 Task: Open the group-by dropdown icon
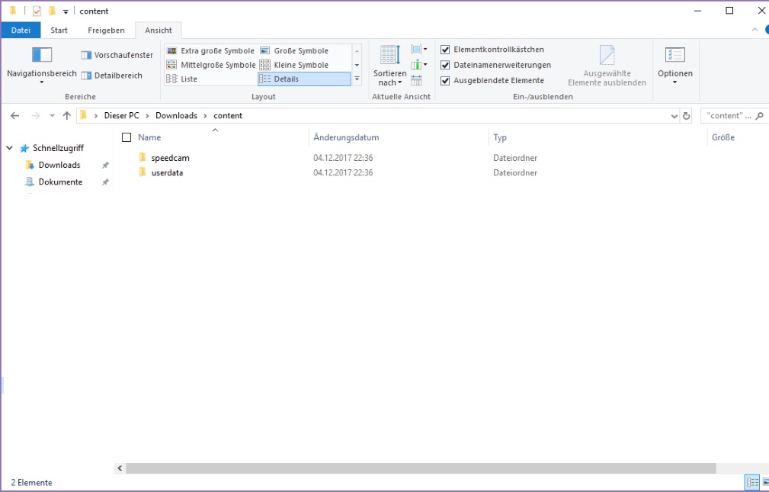pos(419,49)
